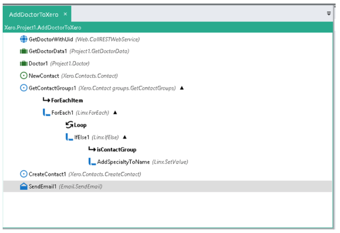Select the Doctor1 row
Viewport: 340px width, 233px height.
168,64
